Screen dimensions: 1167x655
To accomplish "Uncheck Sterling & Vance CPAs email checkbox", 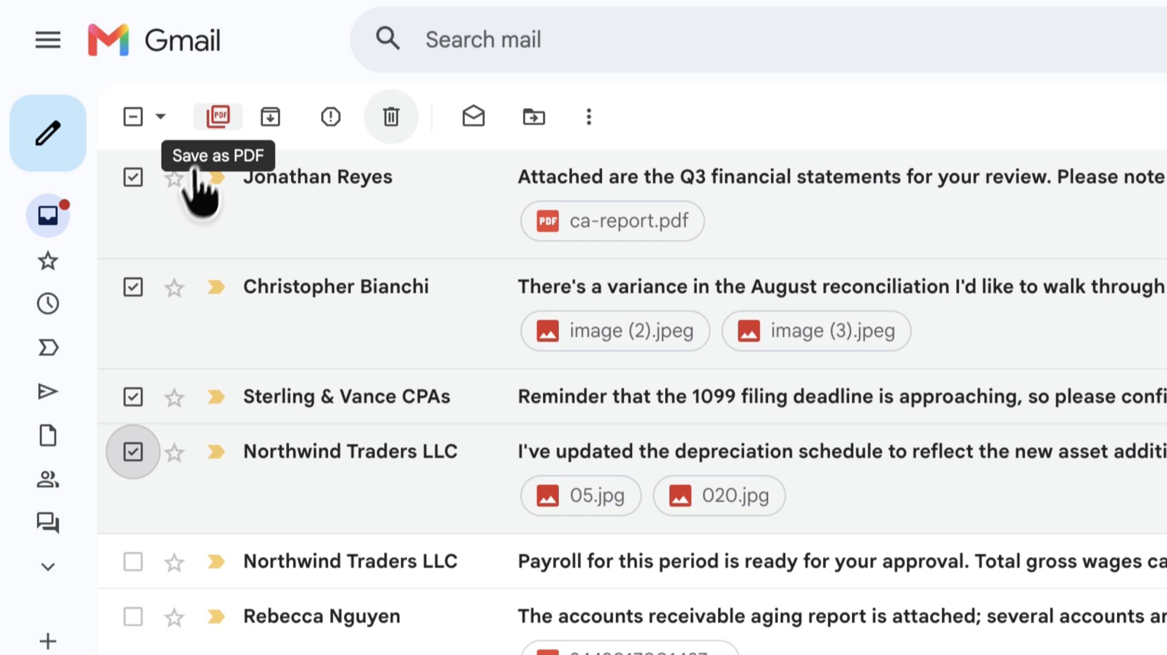I will 133,397.
